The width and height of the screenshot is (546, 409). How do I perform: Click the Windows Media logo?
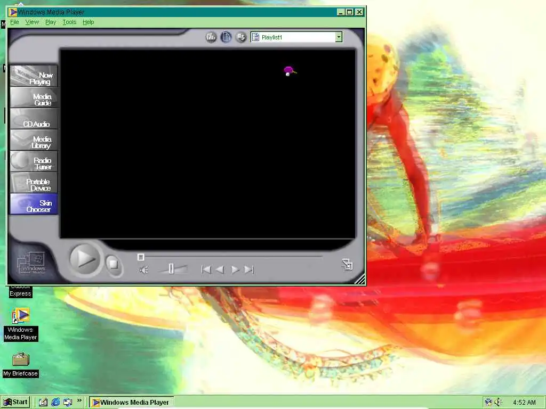tap(32, 263)
